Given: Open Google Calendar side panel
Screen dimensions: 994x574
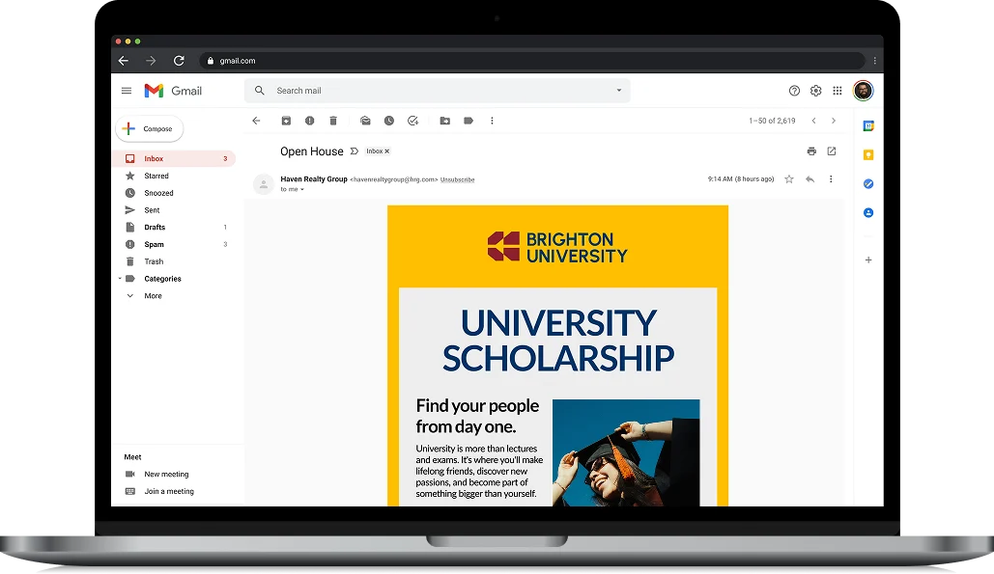Looking at the screenshot, I should tap(868, 126).
